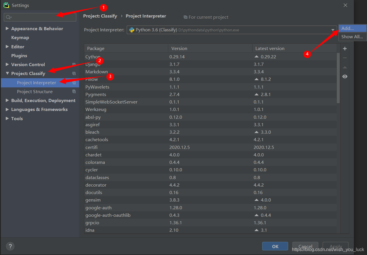
Task: Select the Django package row
Action: (210, 64)
